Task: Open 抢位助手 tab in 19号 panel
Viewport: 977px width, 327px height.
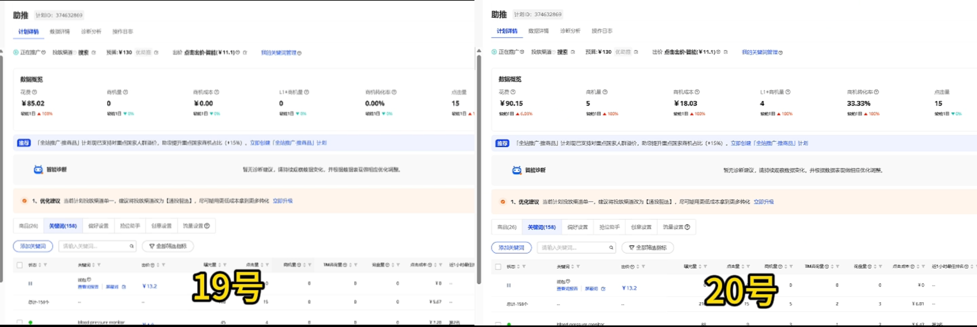Action: coord(130,226)
